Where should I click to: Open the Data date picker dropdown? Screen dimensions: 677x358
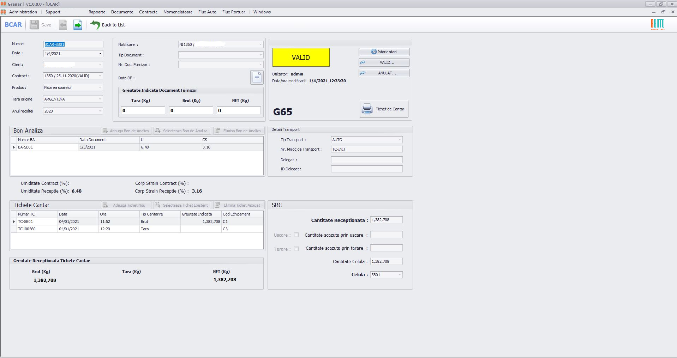pyautogui.click(x=100, y=54)
